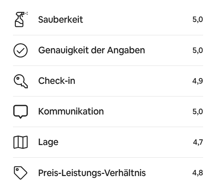Click the folded map location icon

(x=21, y=142)
